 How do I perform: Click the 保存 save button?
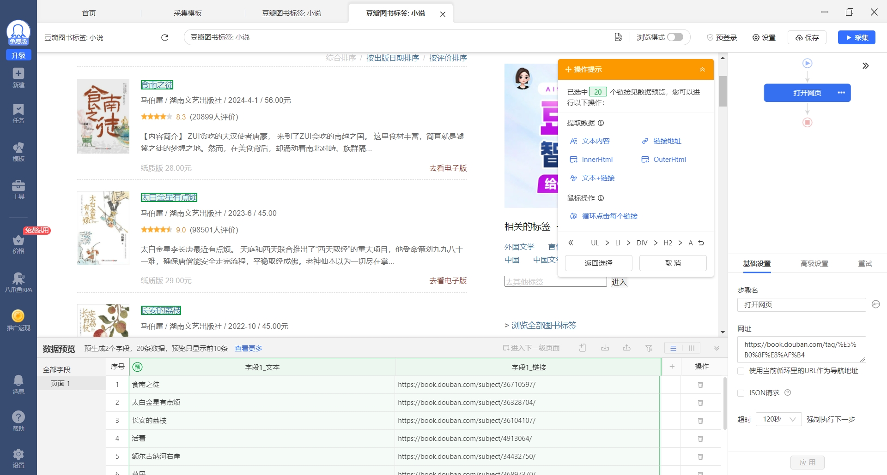coord(807,37)
